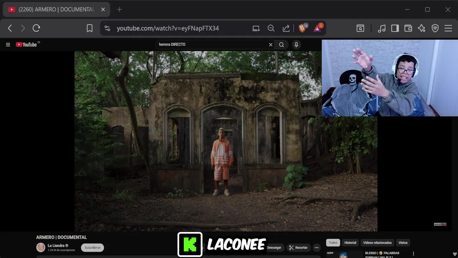The image size is (458, 258).
Task: Close the ARMERO | DOCUMENTAL tab
Action: [103, 10]
